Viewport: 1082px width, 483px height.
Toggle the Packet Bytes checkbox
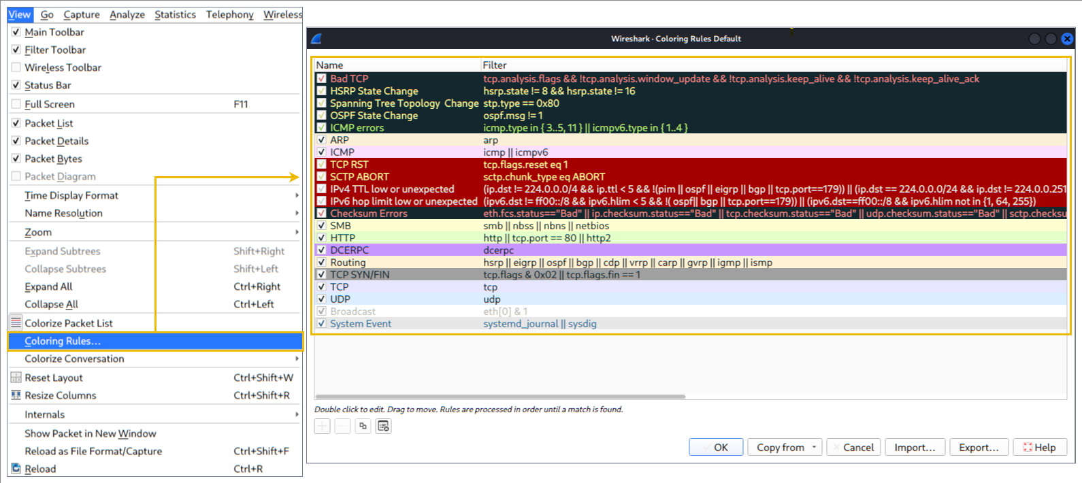16,159
